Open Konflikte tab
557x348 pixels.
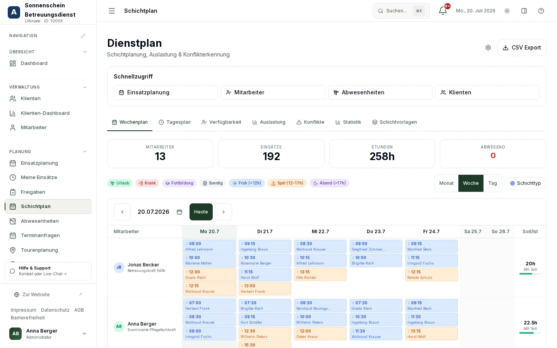(x=310, y=122)
